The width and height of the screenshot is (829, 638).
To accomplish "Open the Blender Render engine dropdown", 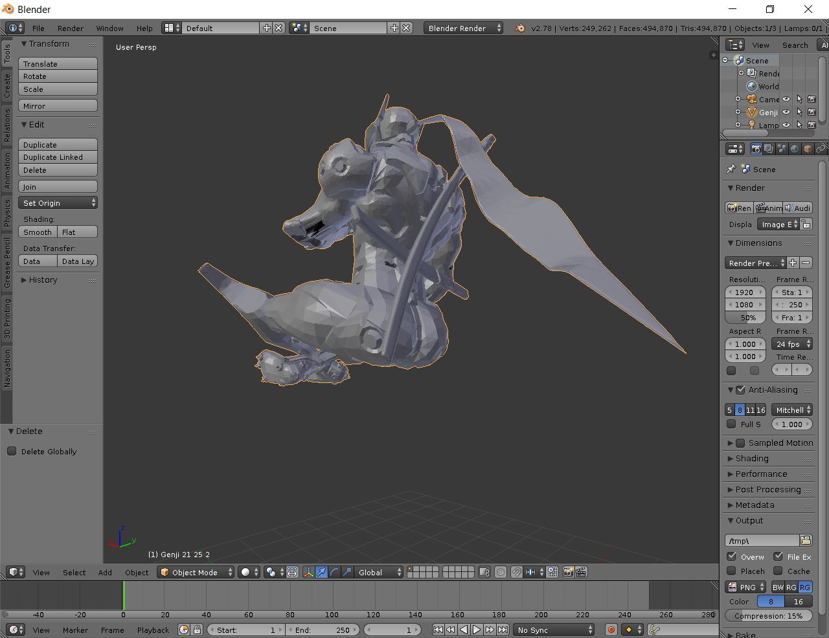I will tap(463, 28).
